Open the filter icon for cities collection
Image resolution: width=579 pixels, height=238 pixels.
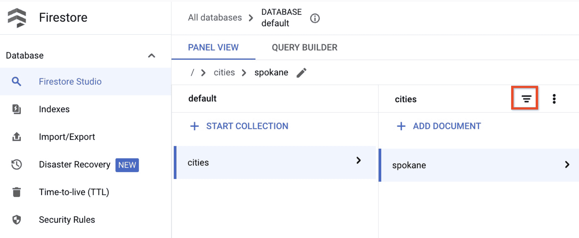pos(526,99)
